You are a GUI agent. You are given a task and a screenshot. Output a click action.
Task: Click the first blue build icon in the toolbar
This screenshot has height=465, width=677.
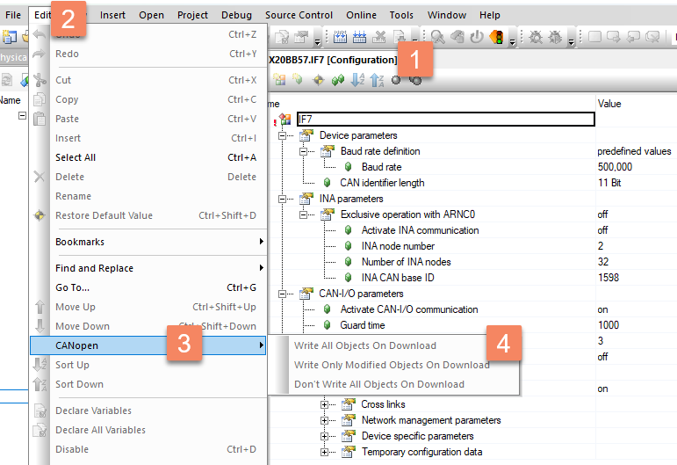coord(340,37)
